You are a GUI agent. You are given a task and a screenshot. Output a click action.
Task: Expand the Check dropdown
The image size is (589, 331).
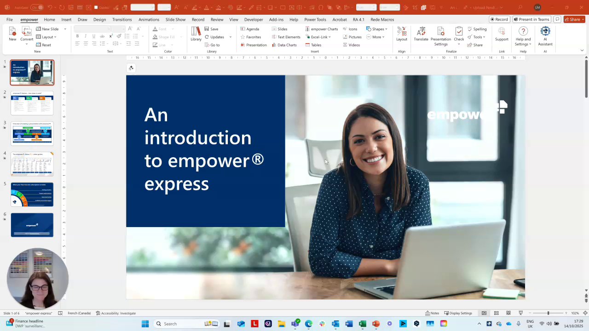[459, 43]
